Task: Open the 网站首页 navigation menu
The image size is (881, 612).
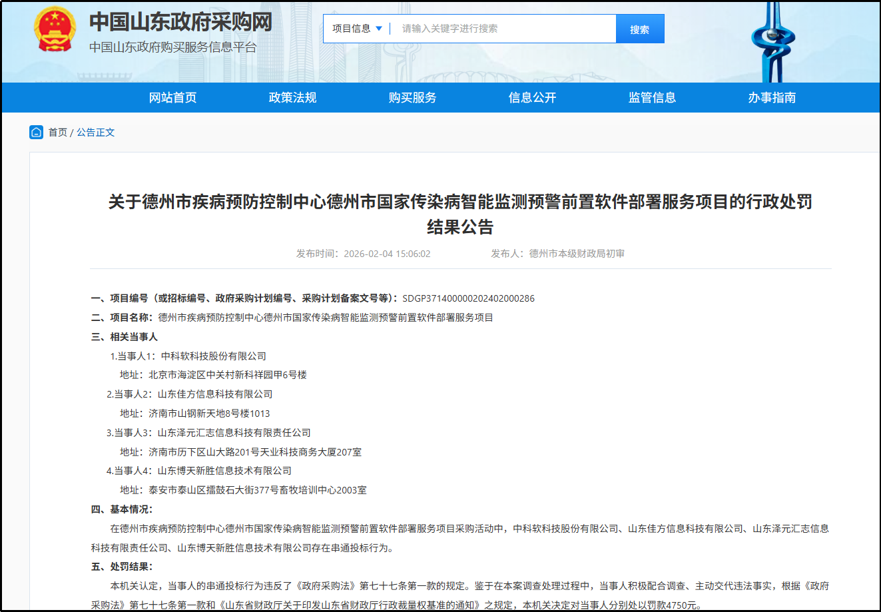Action: click(x=172, y=97)
